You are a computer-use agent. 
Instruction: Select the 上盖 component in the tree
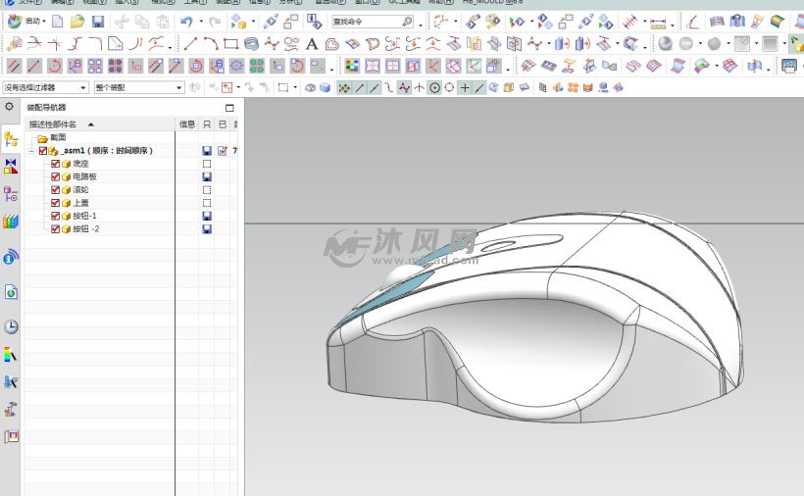point(80,203)
